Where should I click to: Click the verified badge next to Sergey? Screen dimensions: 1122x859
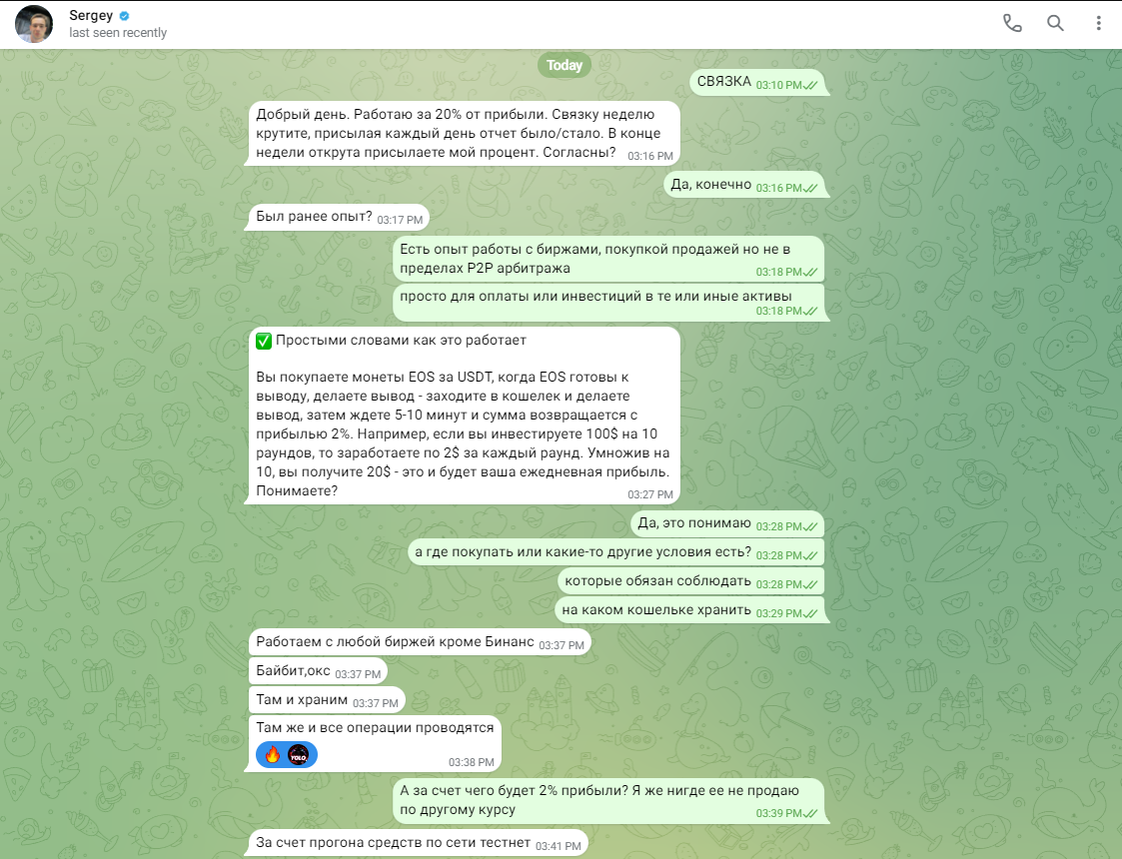125,16
